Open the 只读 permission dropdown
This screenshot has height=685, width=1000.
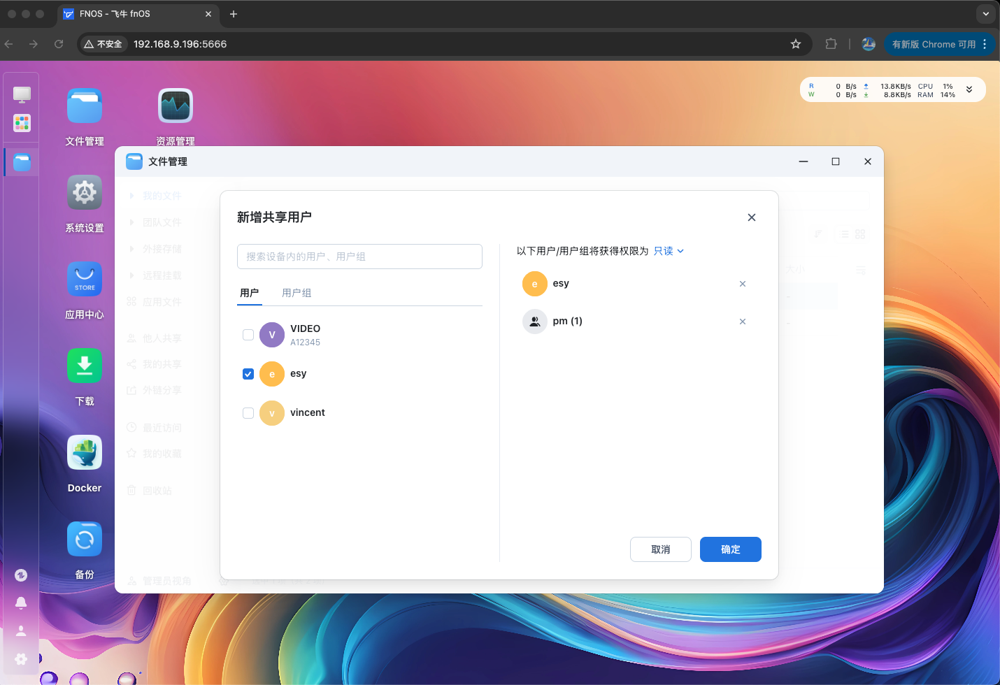pyautogui.click(x=669, y=251)
